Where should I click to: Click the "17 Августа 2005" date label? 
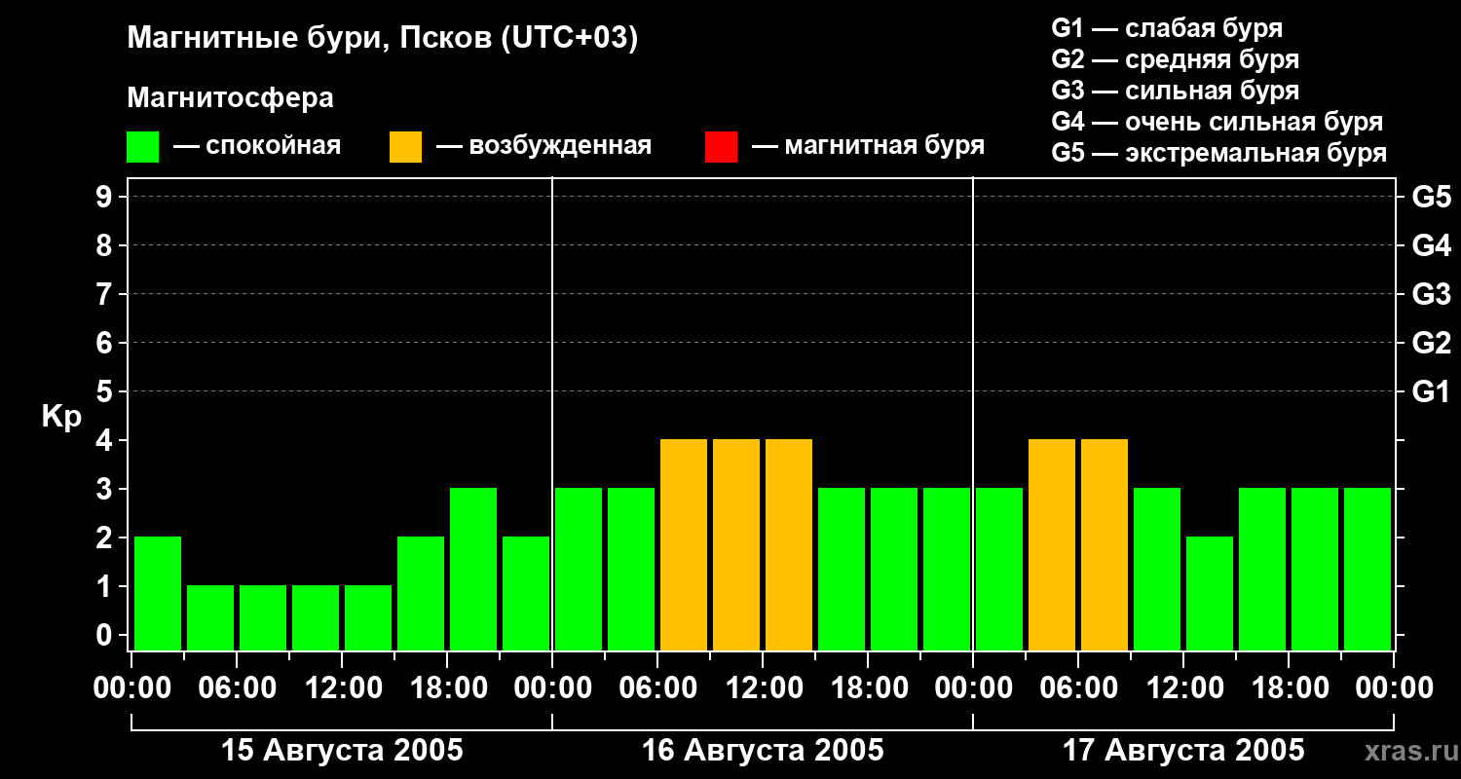click(1183, 751)
